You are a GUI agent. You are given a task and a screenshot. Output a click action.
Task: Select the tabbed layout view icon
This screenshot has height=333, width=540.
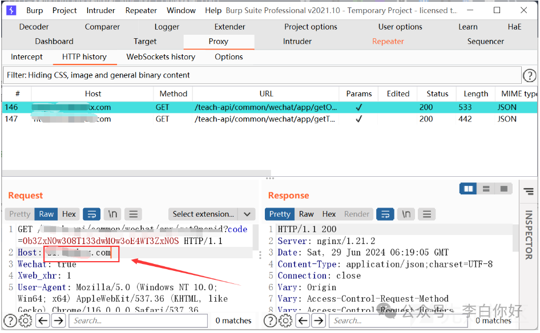[503, 189]
